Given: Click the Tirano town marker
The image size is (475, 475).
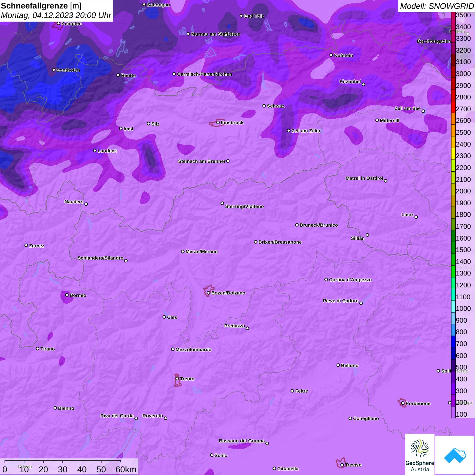Looking at the screenshot, I should pyautogui.click(x=38, y=348).
